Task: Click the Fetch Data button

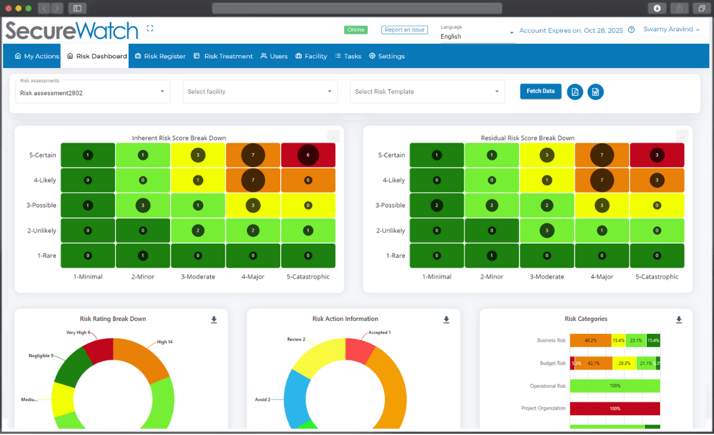Action: pos(540,91)
